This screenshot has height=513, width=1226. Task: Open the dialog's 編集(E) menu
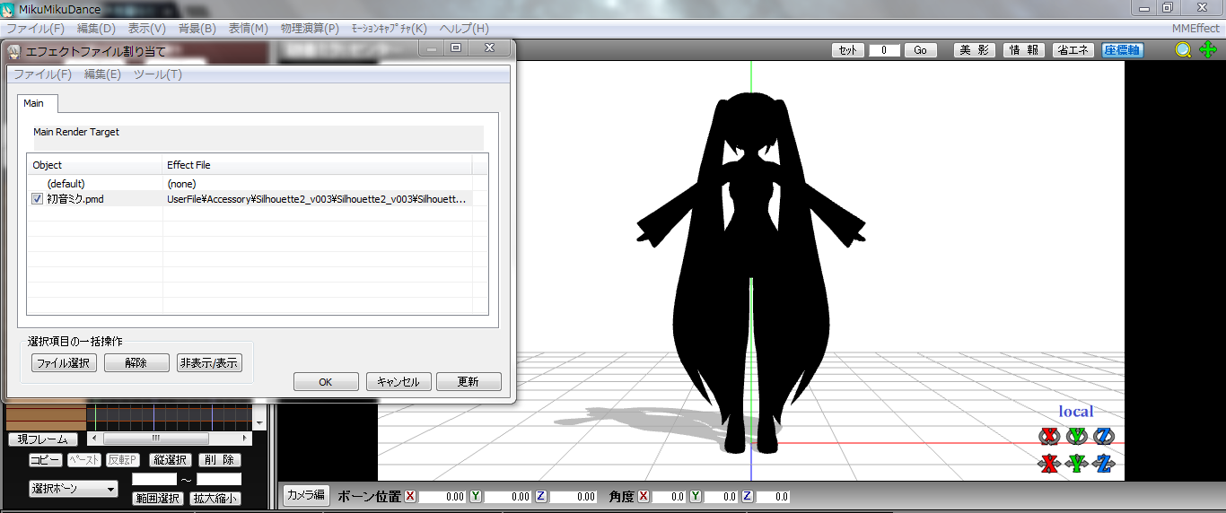tap(102, 74)
